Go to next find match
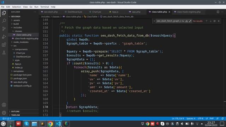The image size is (226, 127). tap(210, 21)
